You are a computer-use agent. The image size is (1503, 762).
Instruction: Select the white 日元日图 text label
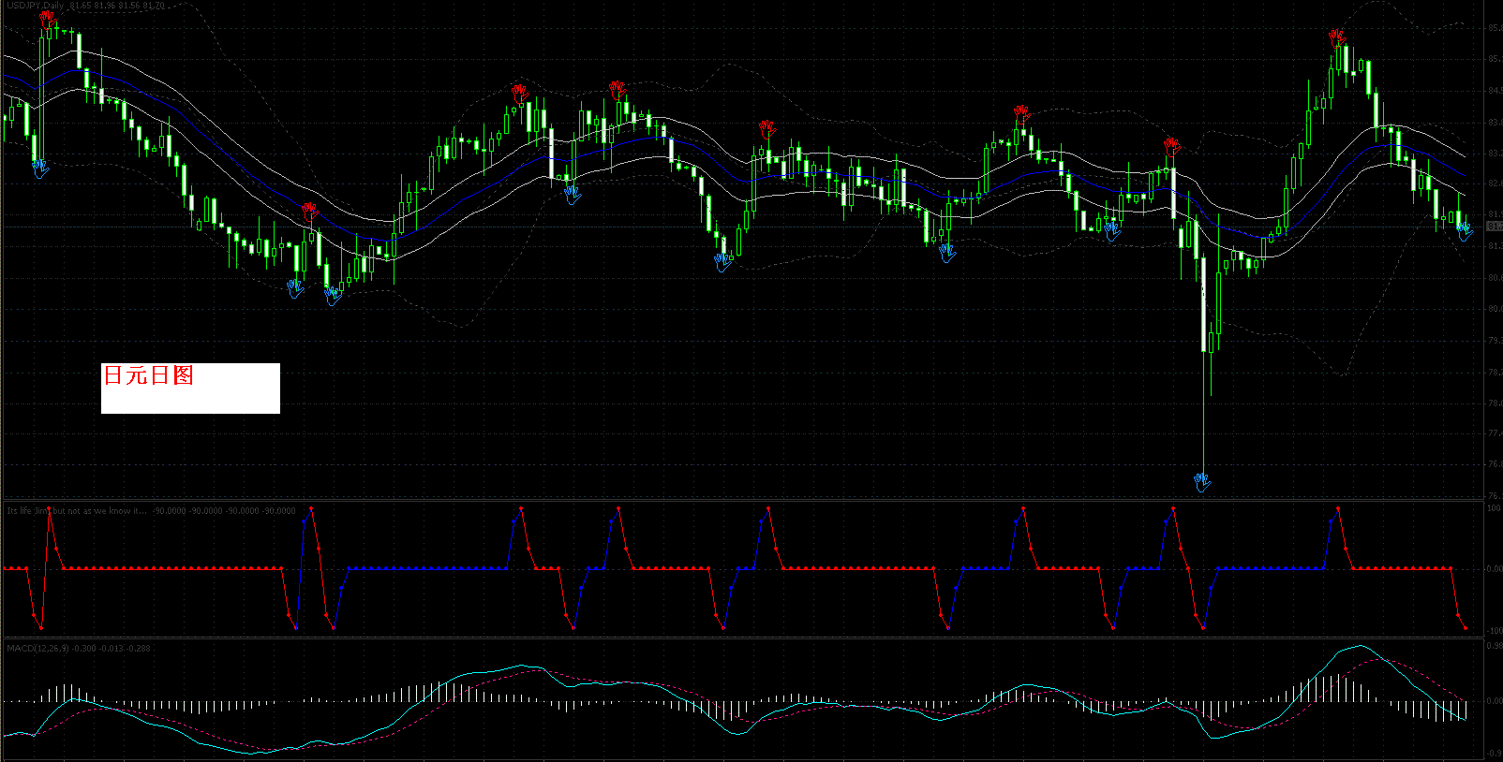click(x=190, y=388)
